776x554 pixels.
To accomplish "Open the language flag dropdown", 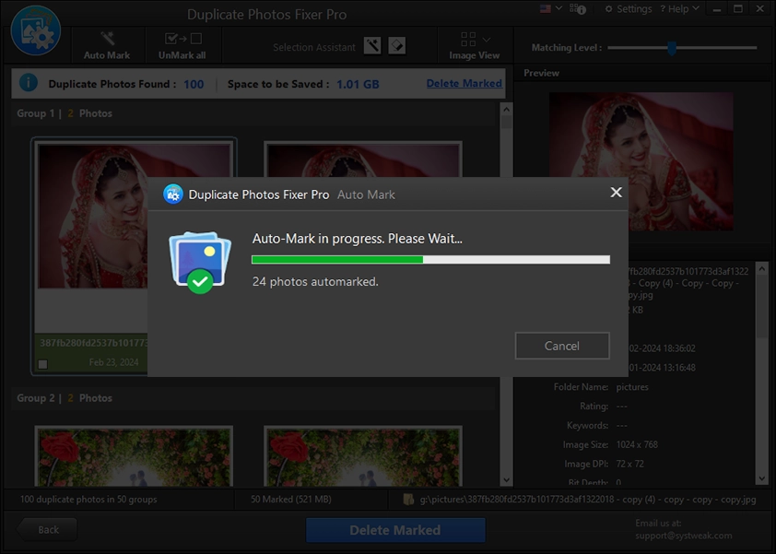I will [x=551, y=8].
